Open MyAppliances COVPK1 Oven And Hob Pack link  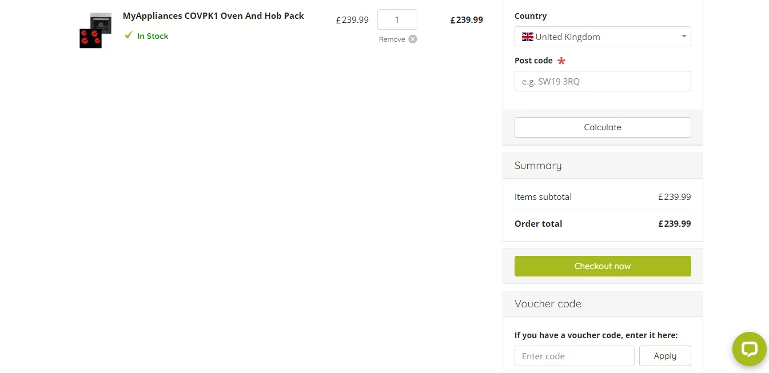pos(213,16)
